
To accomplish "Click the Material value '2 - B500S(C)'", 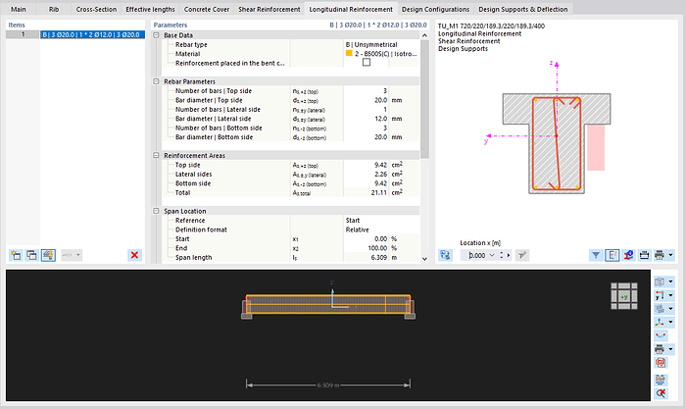I will [386, 54].
